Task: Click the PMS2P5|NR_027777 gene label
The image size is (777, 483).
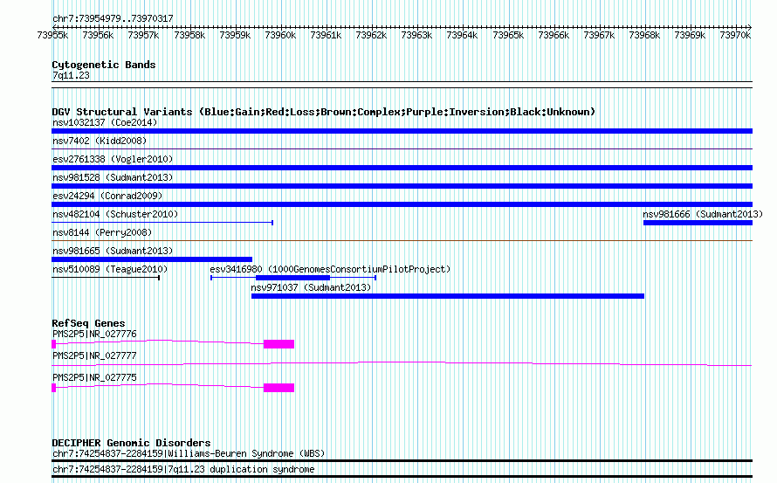Action: click(x=94, y=356)
